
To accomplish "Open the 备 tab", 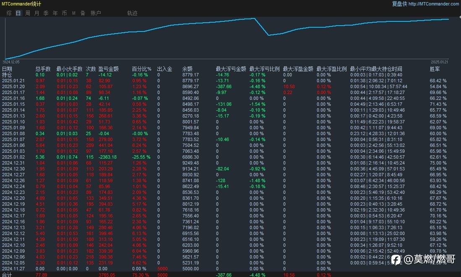I will coord(83,13).
